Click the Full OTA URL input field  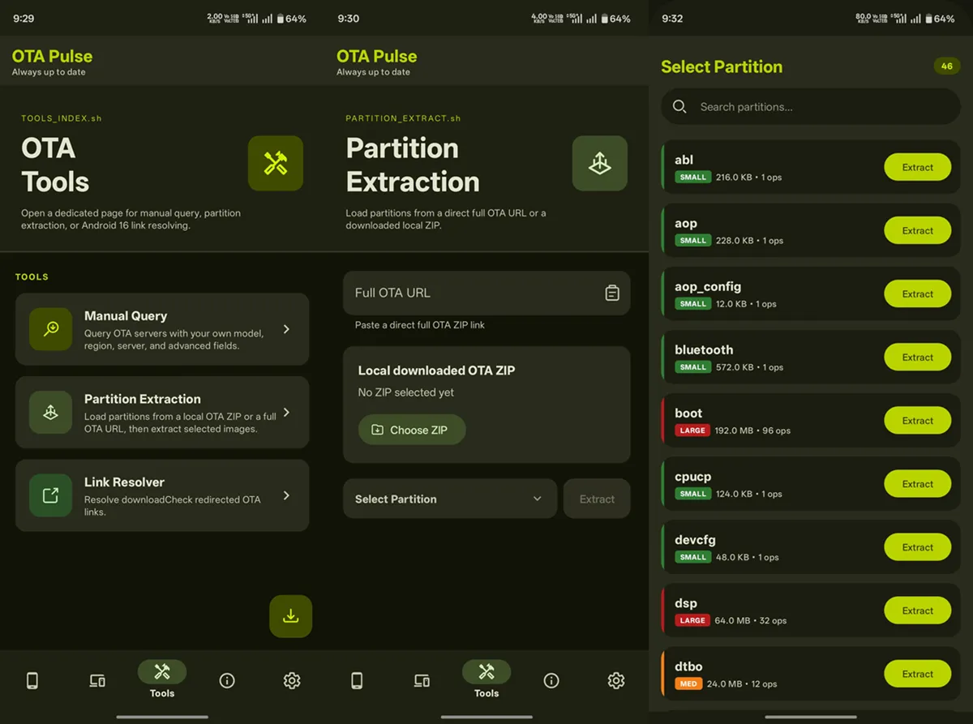(486, 293)
